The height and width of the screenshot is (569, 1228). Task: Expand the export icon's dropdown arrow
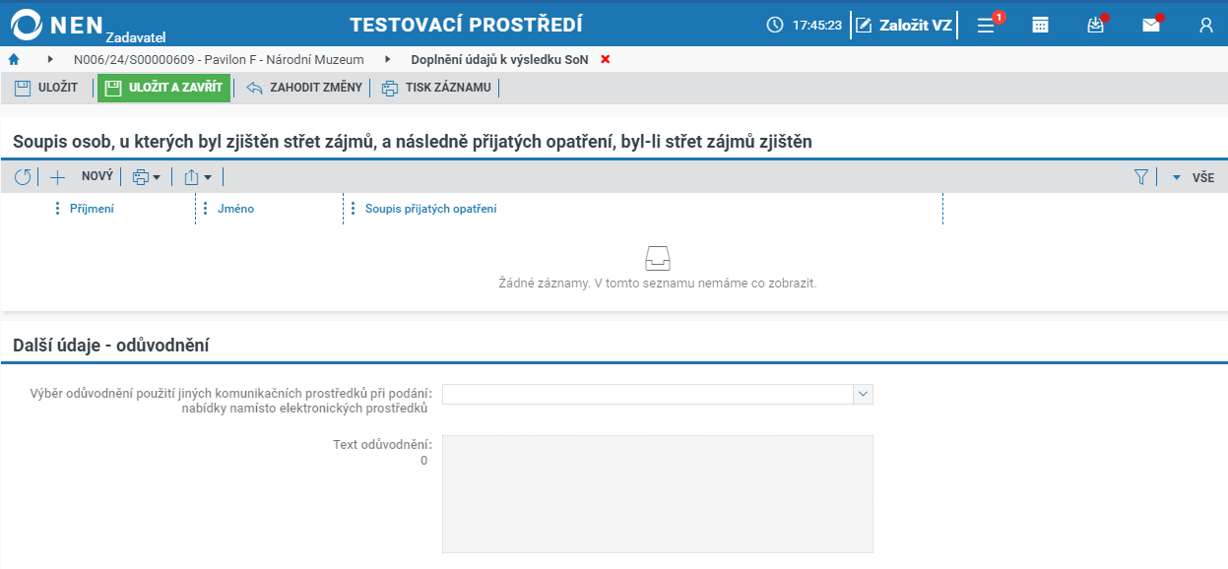pyautogui.click(x=206, y=177)
